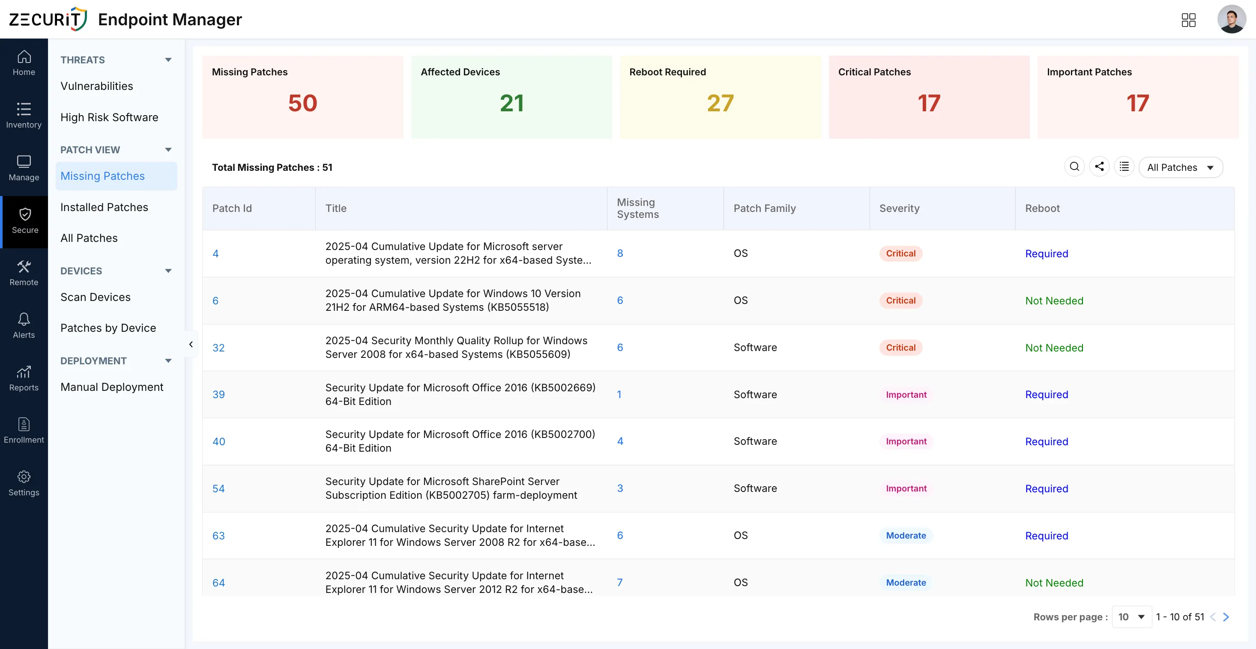
Task: Collapse the side navigation panel arrow
Action: [191, 345]
